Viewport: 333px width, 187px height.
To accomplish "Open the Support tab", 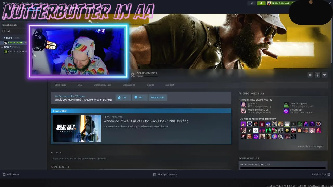I will (x=170, y=85).
